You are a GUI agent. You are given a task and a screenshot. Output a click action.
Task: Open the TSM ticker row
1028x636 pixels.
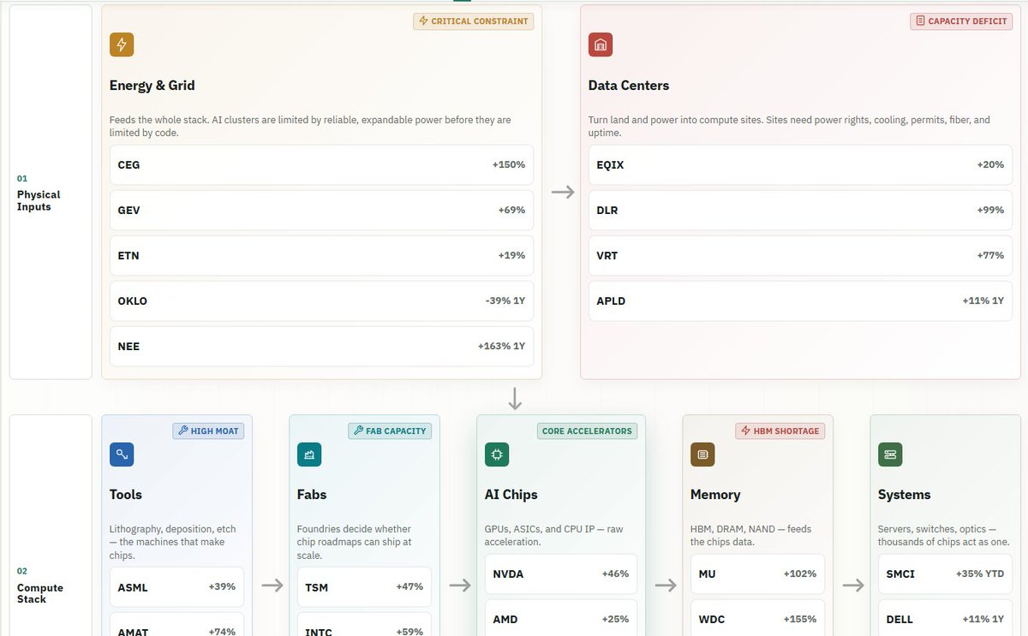pyautogui.click(x=364, y=586)
